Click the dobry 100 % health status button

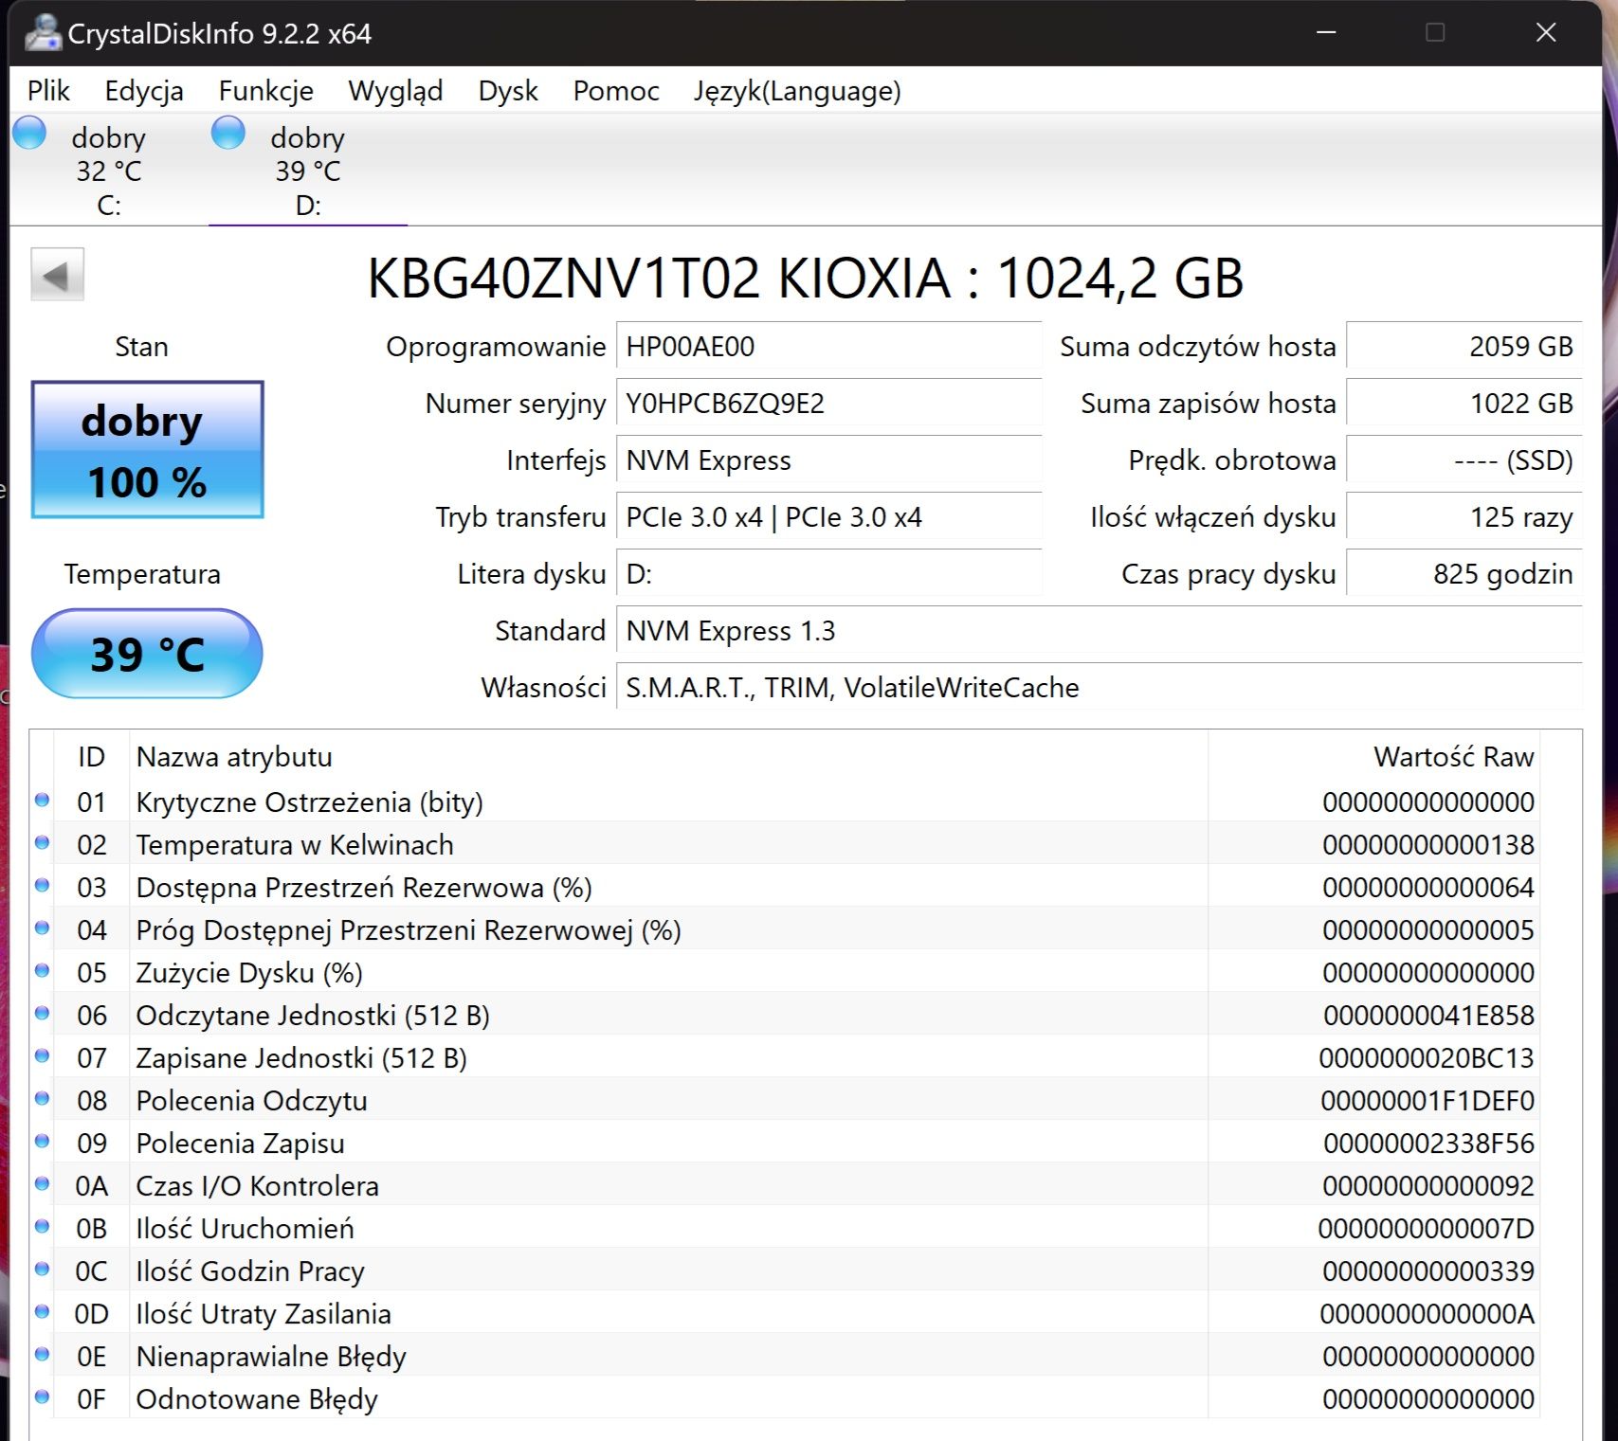tap(147, 449)
